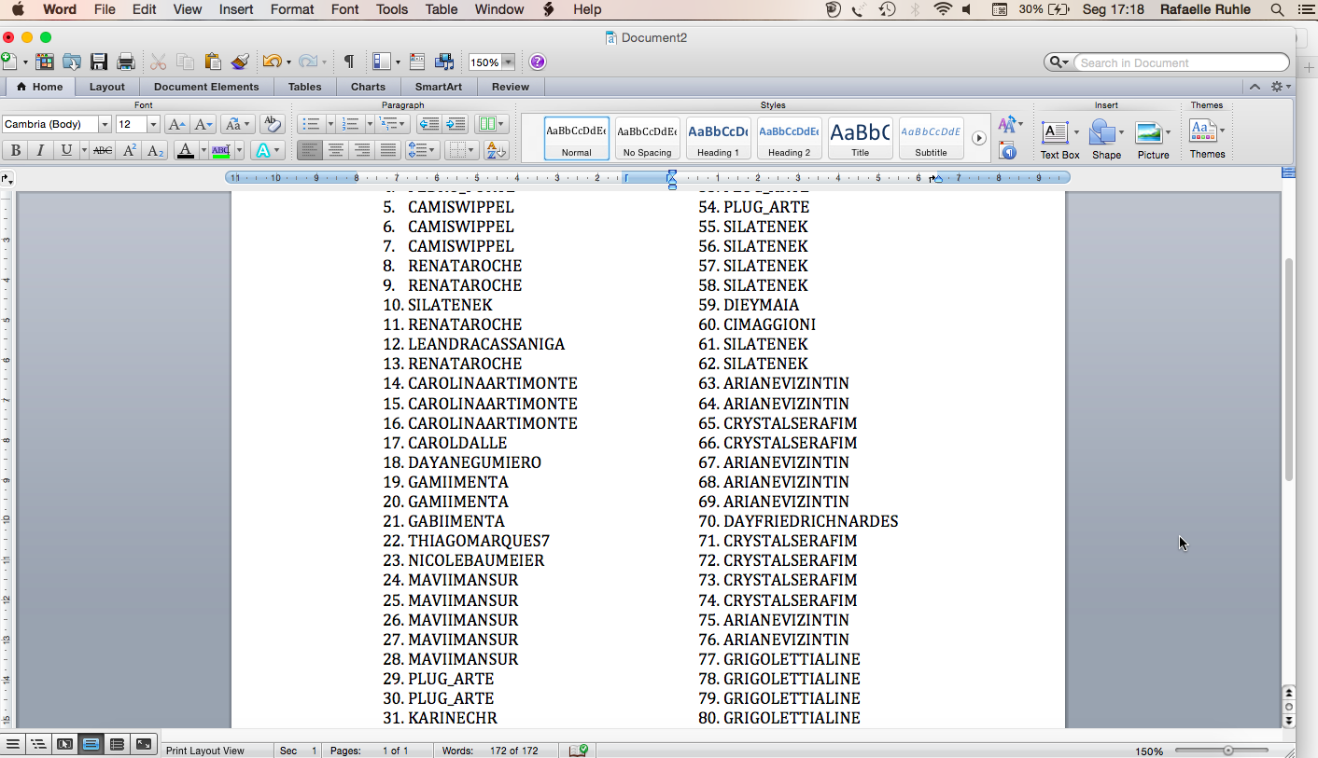This screenshot has width=1318, height=758.
Task: Expand the font size 12 dropdown
Action: coord(153,125)
